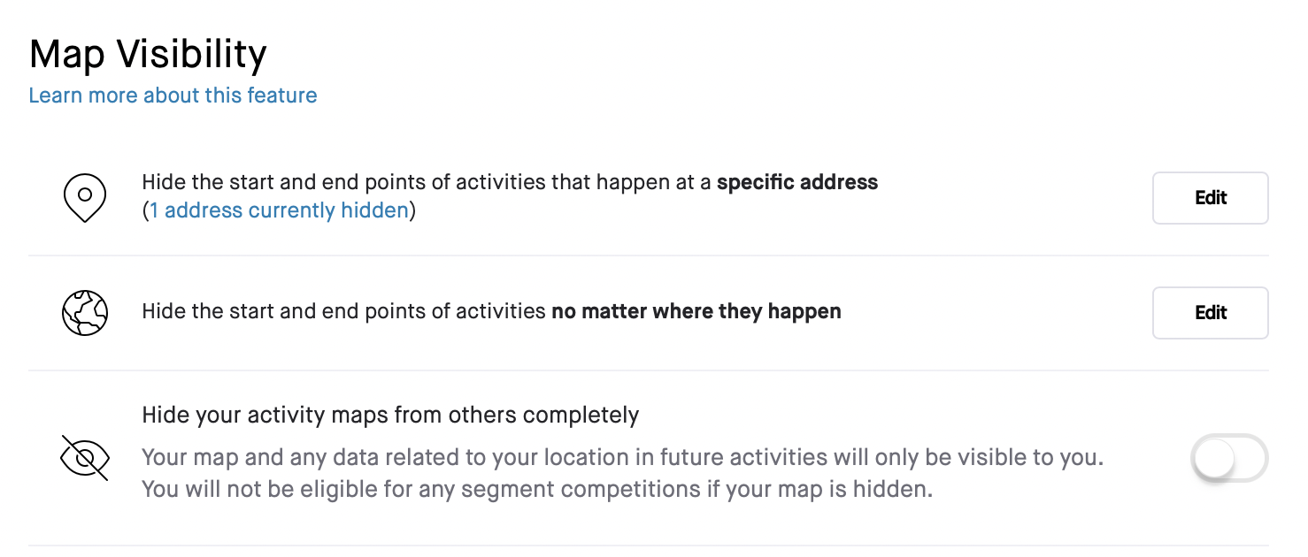
Task: Click the segment competitions eligibility note
Action: (x=538, y=489)
